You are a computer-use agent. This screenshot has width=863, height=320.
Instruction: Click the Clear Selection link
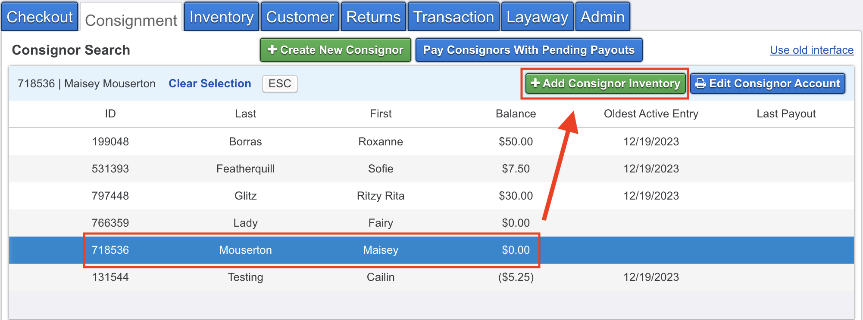point(209,83)
